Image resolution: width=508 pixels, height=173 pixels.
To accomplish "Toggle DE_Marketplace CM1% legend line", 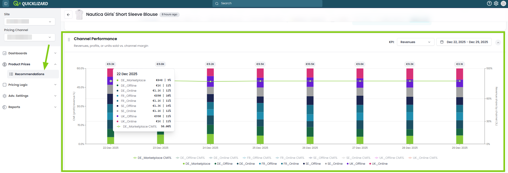I will [152, 158].
